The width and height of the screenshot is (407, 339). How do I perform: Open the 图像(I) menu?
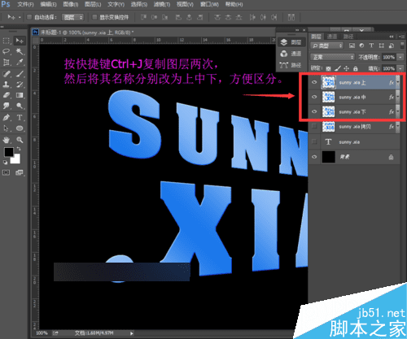pyautogui.click(x=71, y=4)
